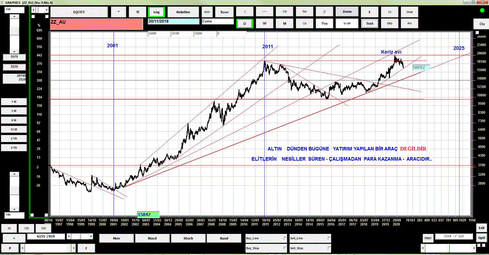
Task: Click the left arrow next to 6155-/819
Action: click(x=69, y=236)
